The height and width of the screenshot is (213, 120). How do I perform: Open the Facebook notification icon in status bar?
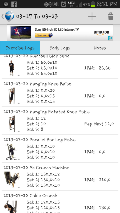pos(14,4)
